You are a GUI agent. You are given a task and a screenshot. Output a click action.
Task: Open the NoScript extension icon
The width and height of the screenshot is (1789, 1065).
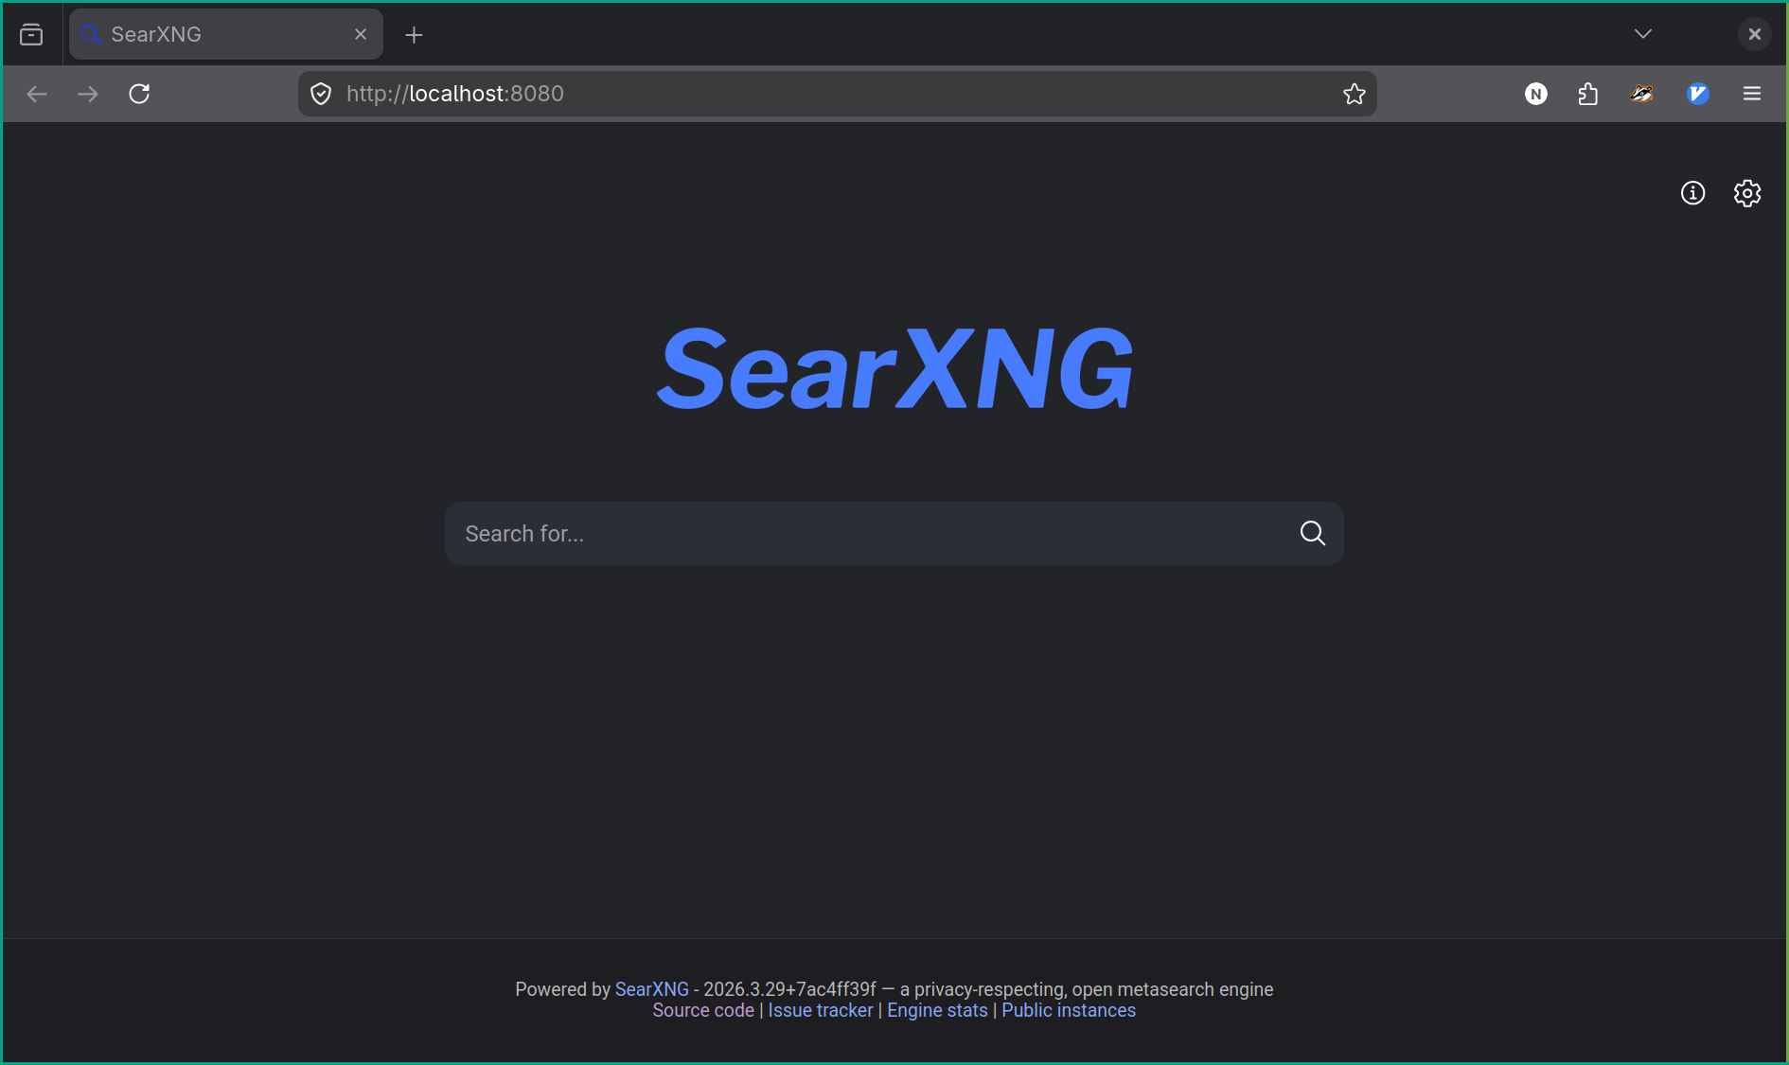click(x=1535, y=94)
